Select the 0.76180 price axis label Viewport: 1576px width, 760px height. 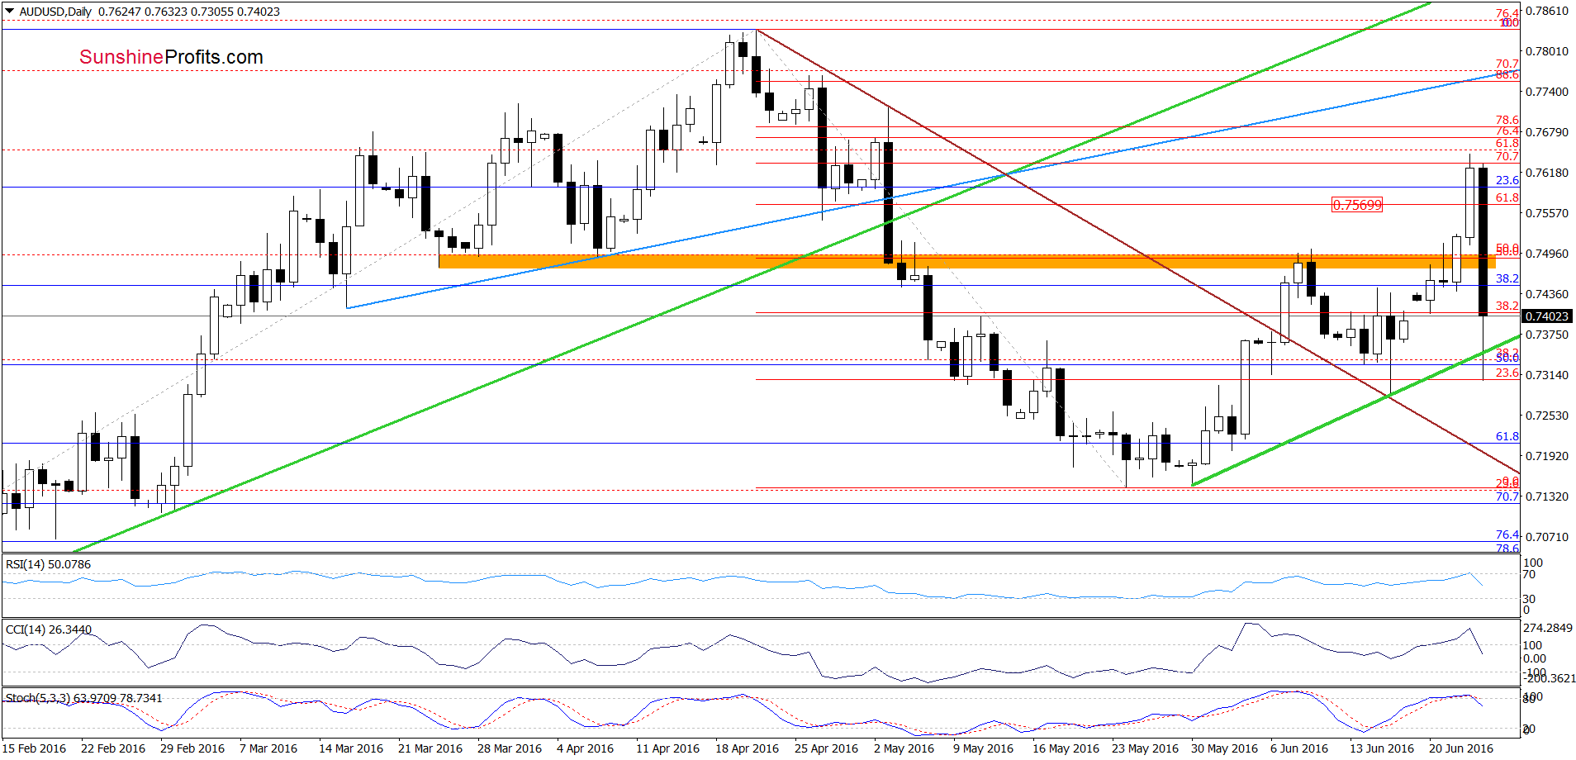pyautogui.click(x=1546, y=173)
